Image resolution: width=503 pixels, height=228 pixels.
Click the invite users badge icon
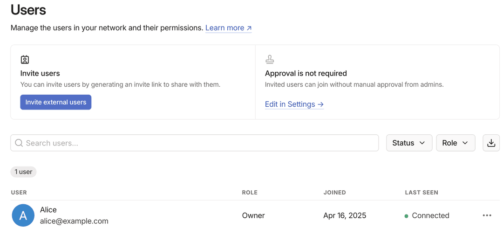click(25, 60)
